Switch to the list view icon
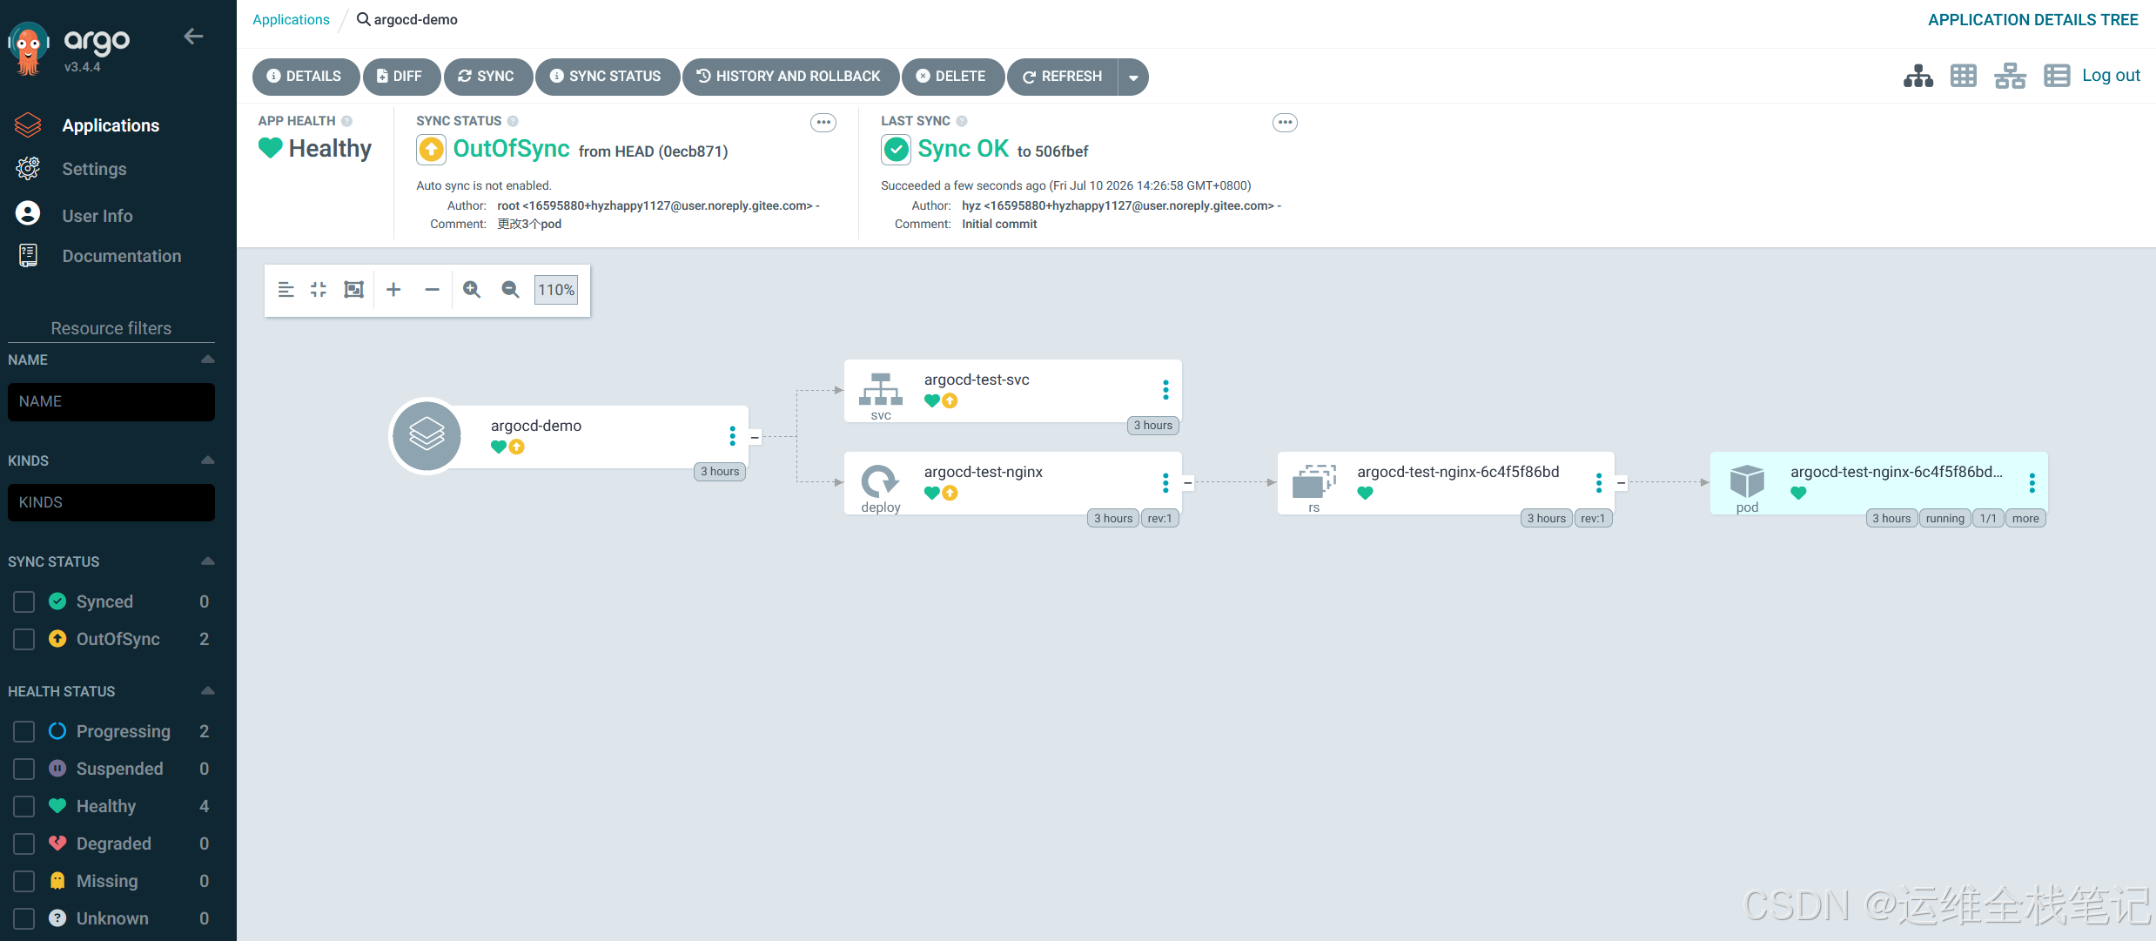The width and height of the screenshot is (2156, 941). tap(2057, 76)
